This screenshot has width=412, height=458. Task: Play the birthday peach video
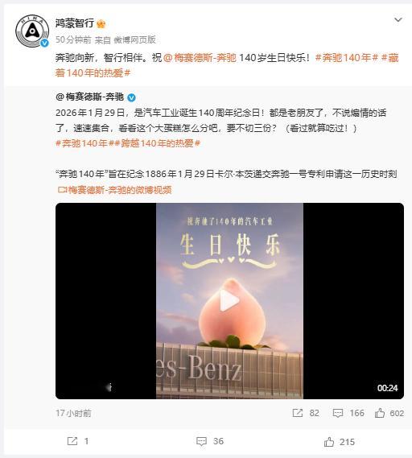point(229,300)
